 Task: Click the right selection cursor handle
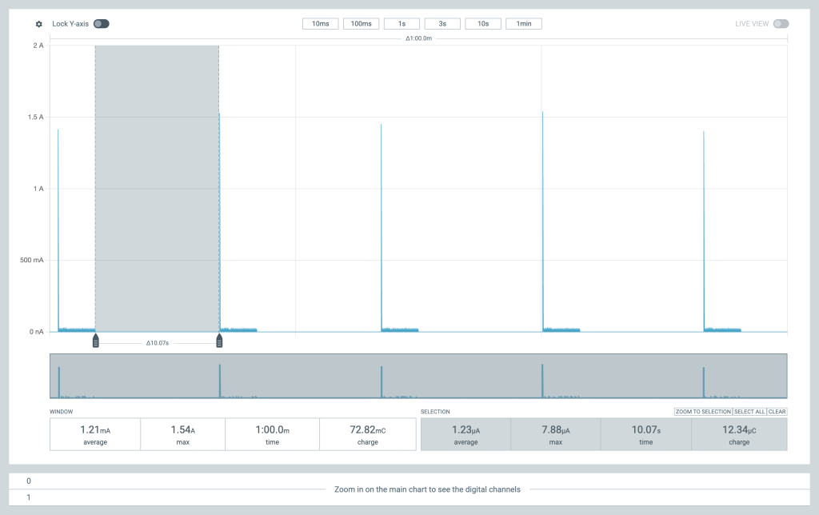tap(219, 342)
